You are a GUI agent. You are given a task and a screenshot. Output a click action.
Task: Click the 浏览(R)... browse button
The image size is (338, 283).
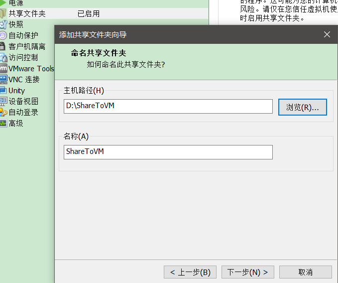303,107
